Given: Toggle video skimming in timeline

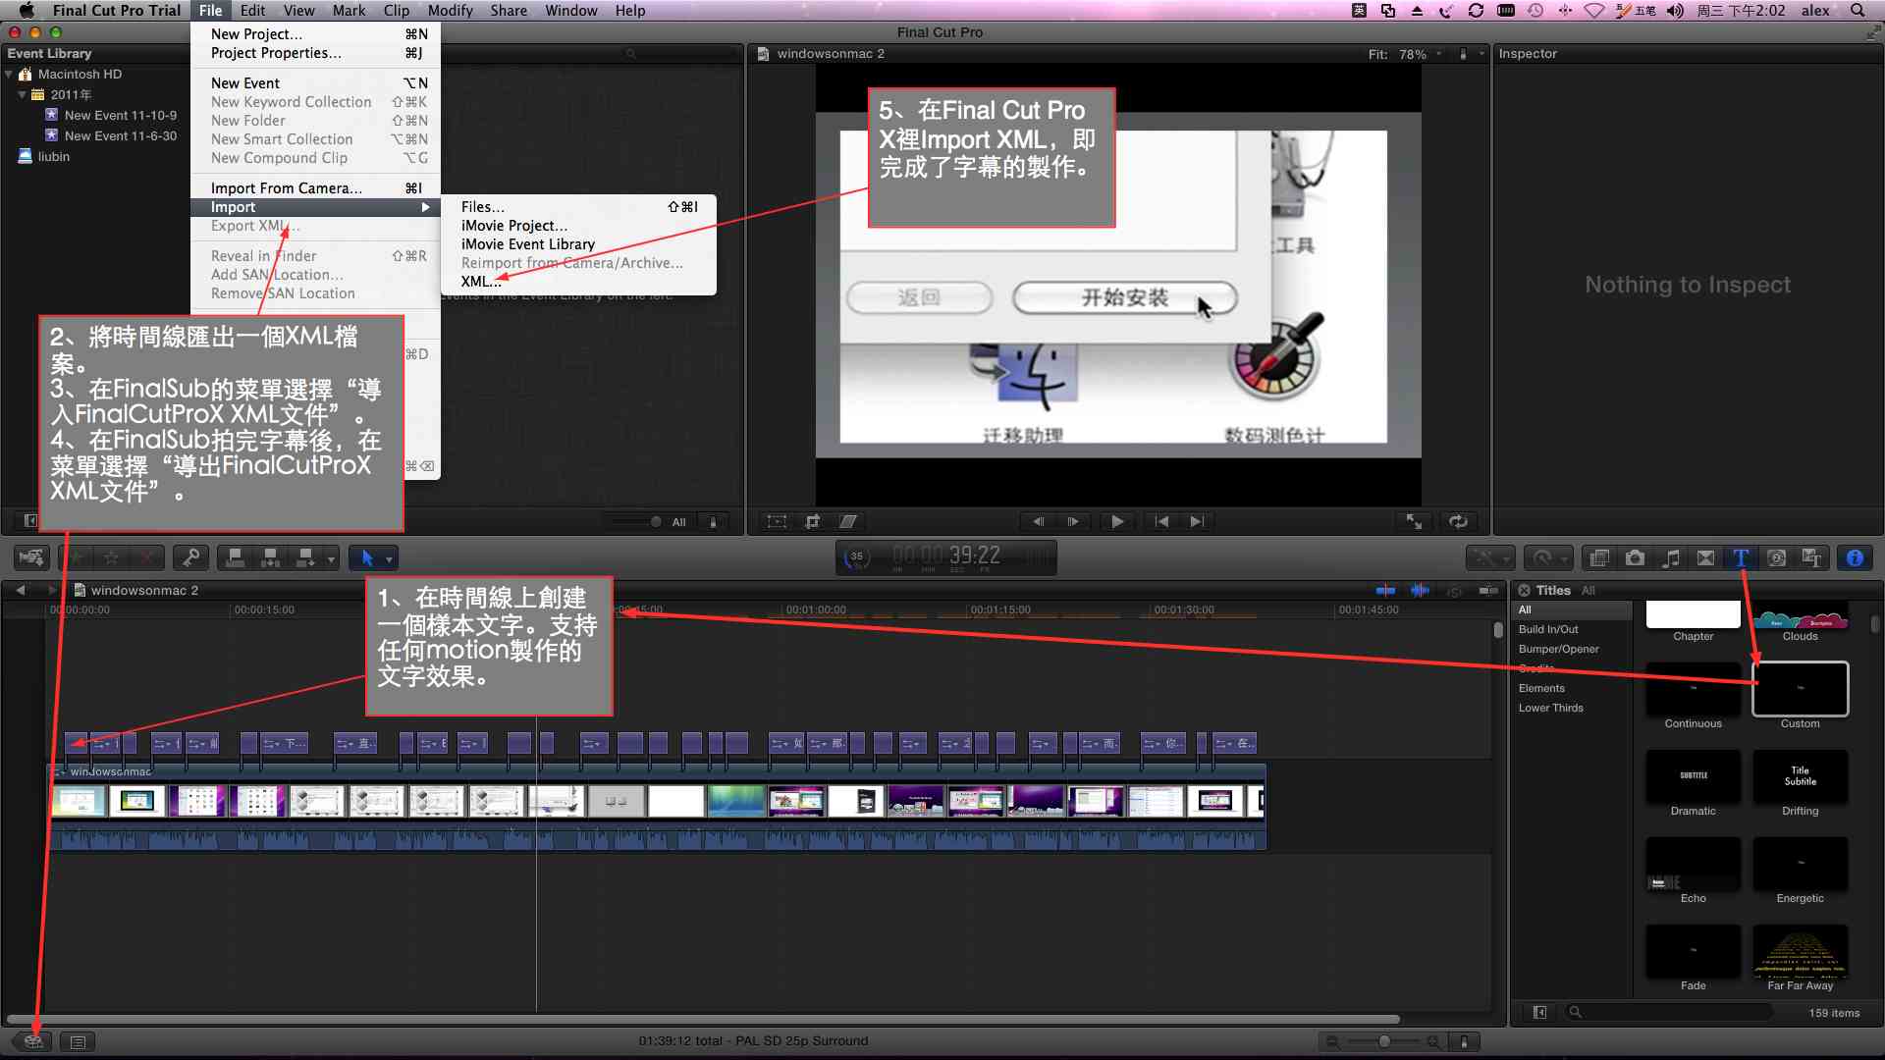Looking at the screenshot, I should click(1385, 590).
